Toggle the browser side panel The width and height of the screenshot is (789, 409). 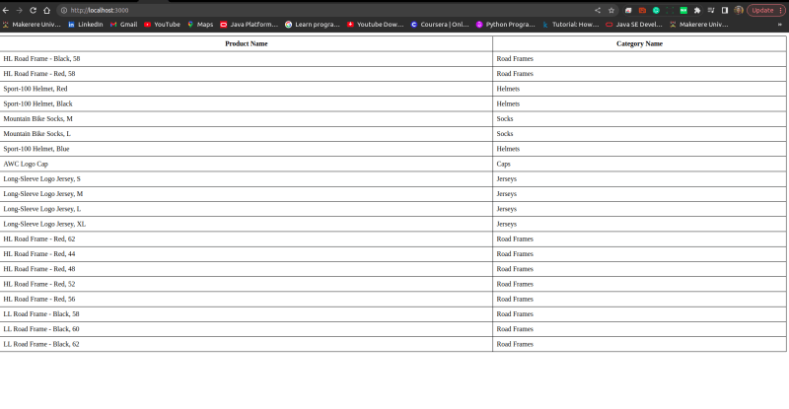725,10
